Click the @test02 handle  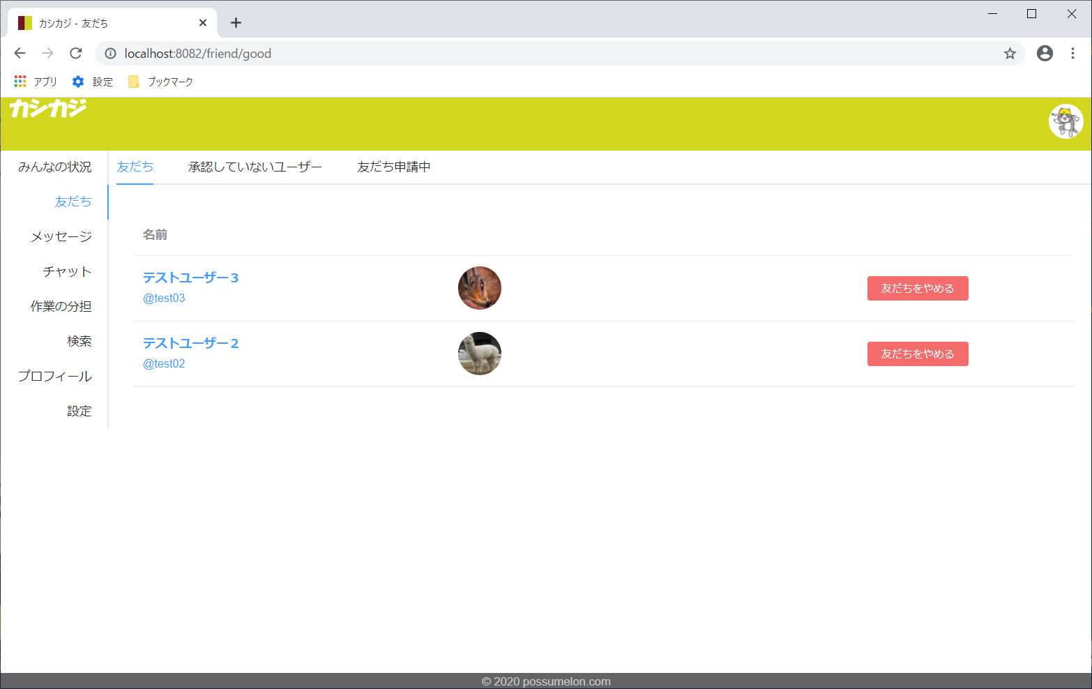coord(164,363)
